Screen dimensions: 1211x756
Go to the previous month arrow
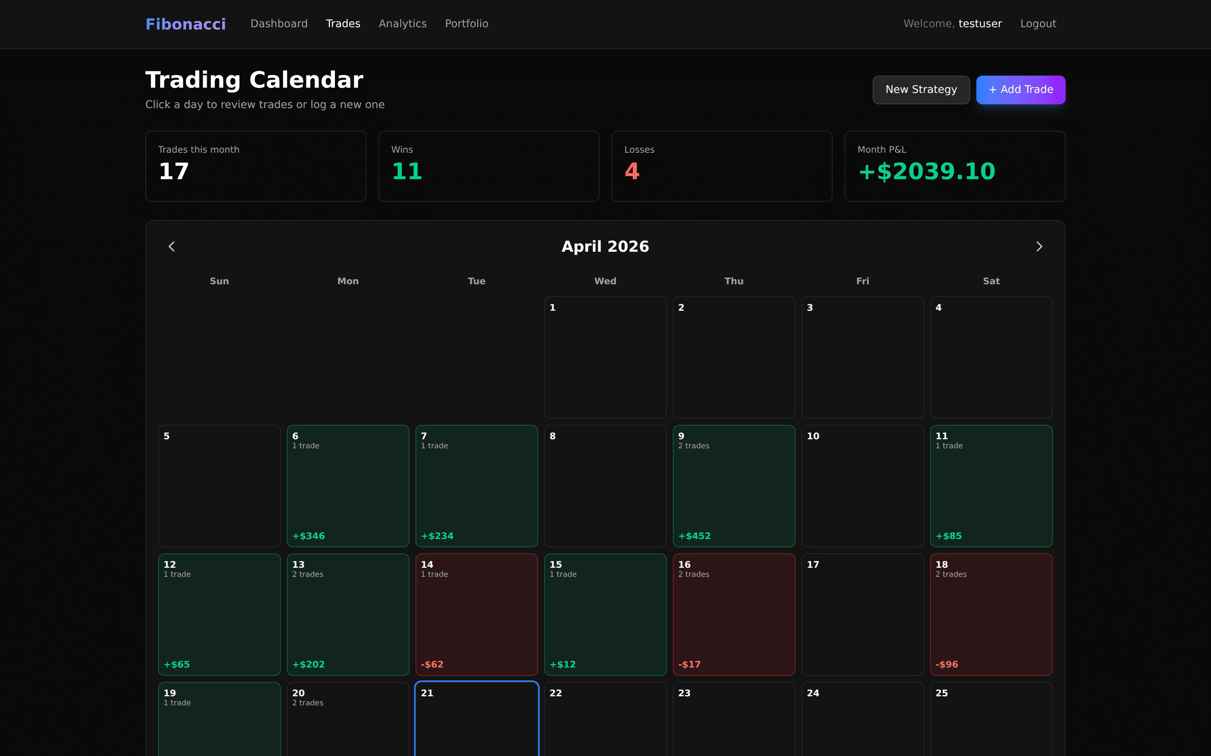click(x=172, y=246)
